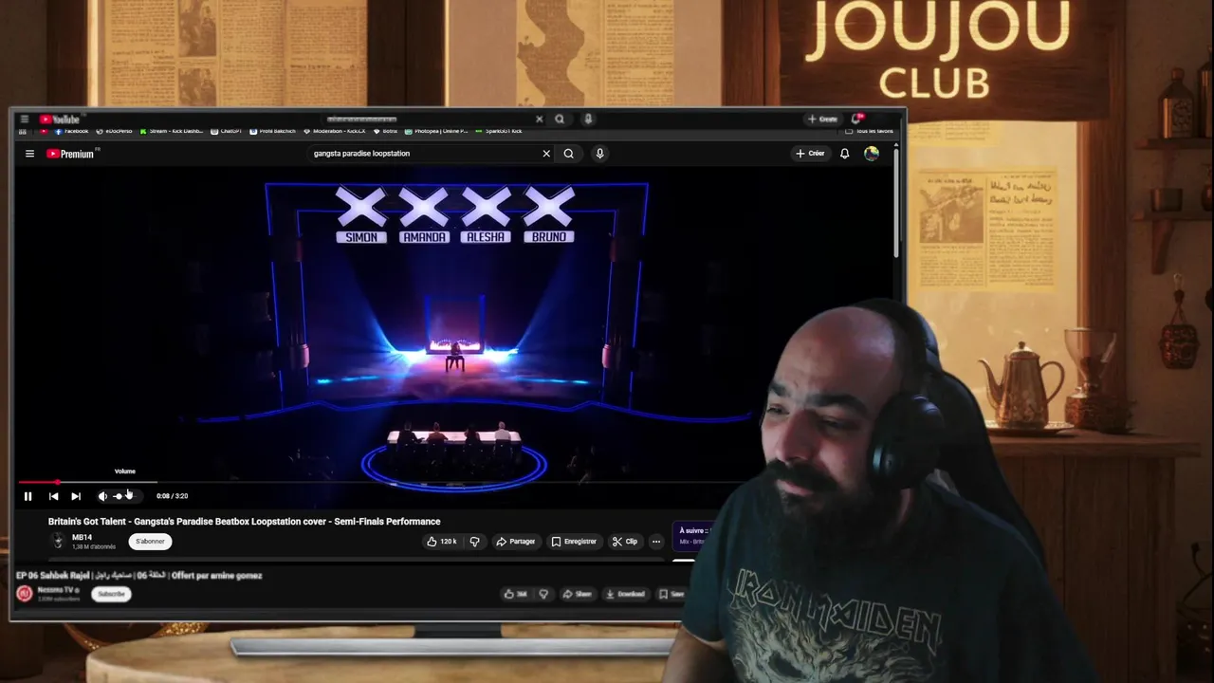The height and width of the screenshot is (683, 1214).
Task: Open the SparkGGT Kick bookmark
Action: [x=499, y=131]
